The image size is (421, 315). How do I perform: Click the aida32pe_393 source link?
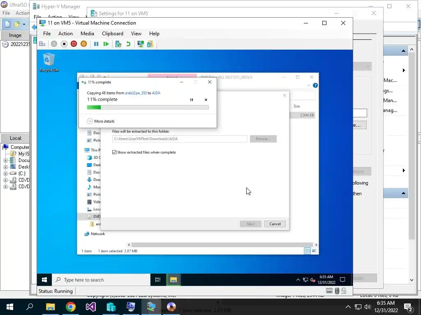tap(136, 93)
